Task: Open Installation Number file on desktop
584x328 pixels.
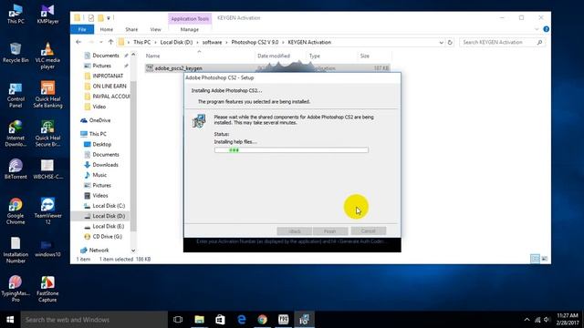Action: click(x=16, y=250)
